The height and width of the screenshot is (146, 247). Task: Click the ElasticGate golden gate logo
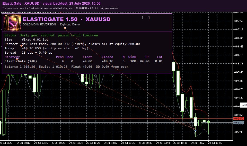pos(12,23)
